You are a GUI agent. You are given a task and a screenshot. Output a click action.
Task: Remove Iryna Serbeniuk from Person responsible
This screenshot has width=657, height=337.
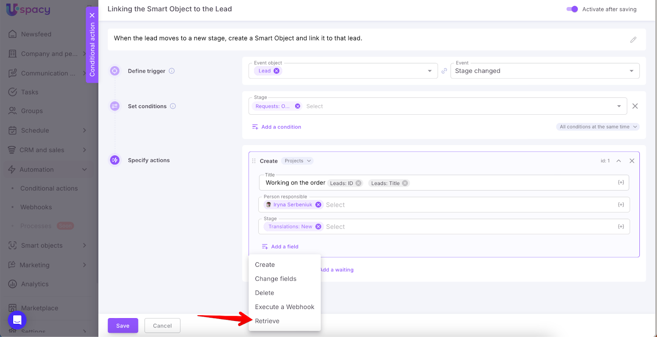coord(318,205)
